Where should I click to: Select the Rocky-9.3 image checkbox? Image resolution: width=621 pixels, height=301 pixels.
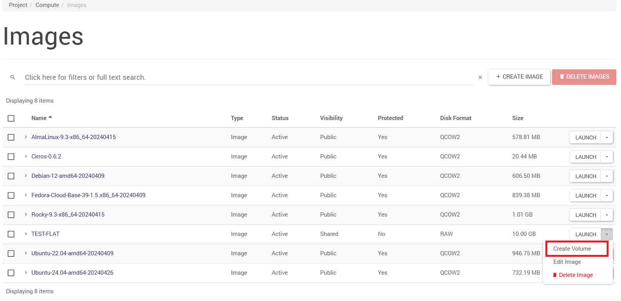[x=11, y=215]
